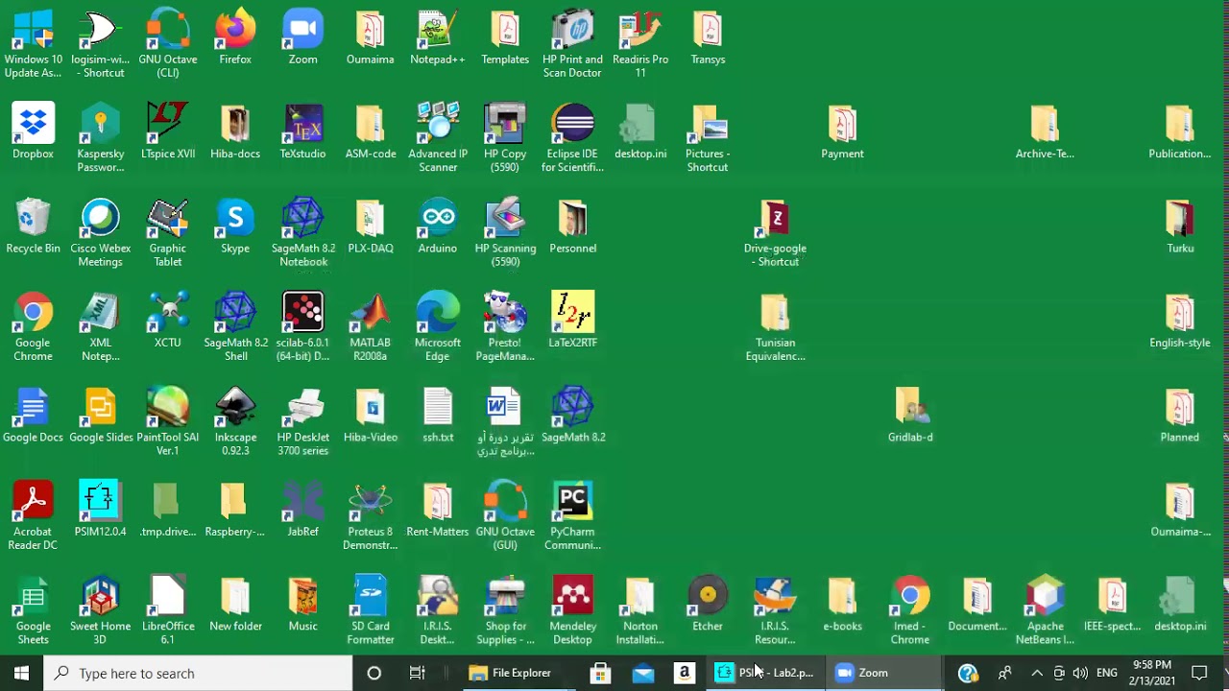Image resolution: width=1229 pixels, height=691 pixels.
Task: Switch to Zoom in the taskbar
Action: click(883, 673)
